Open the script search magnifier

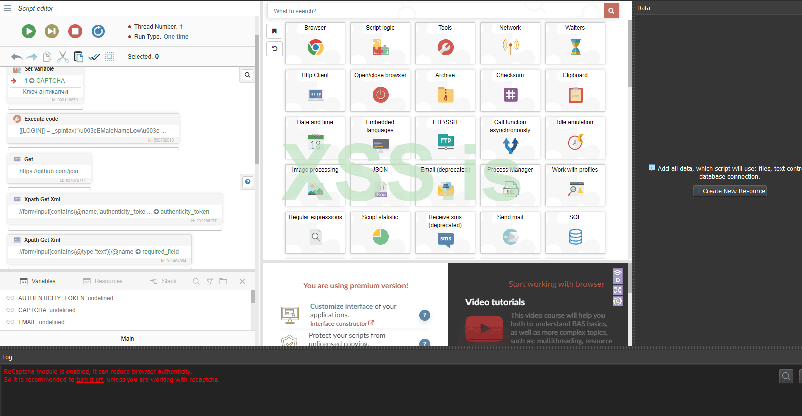click(247, 75)
